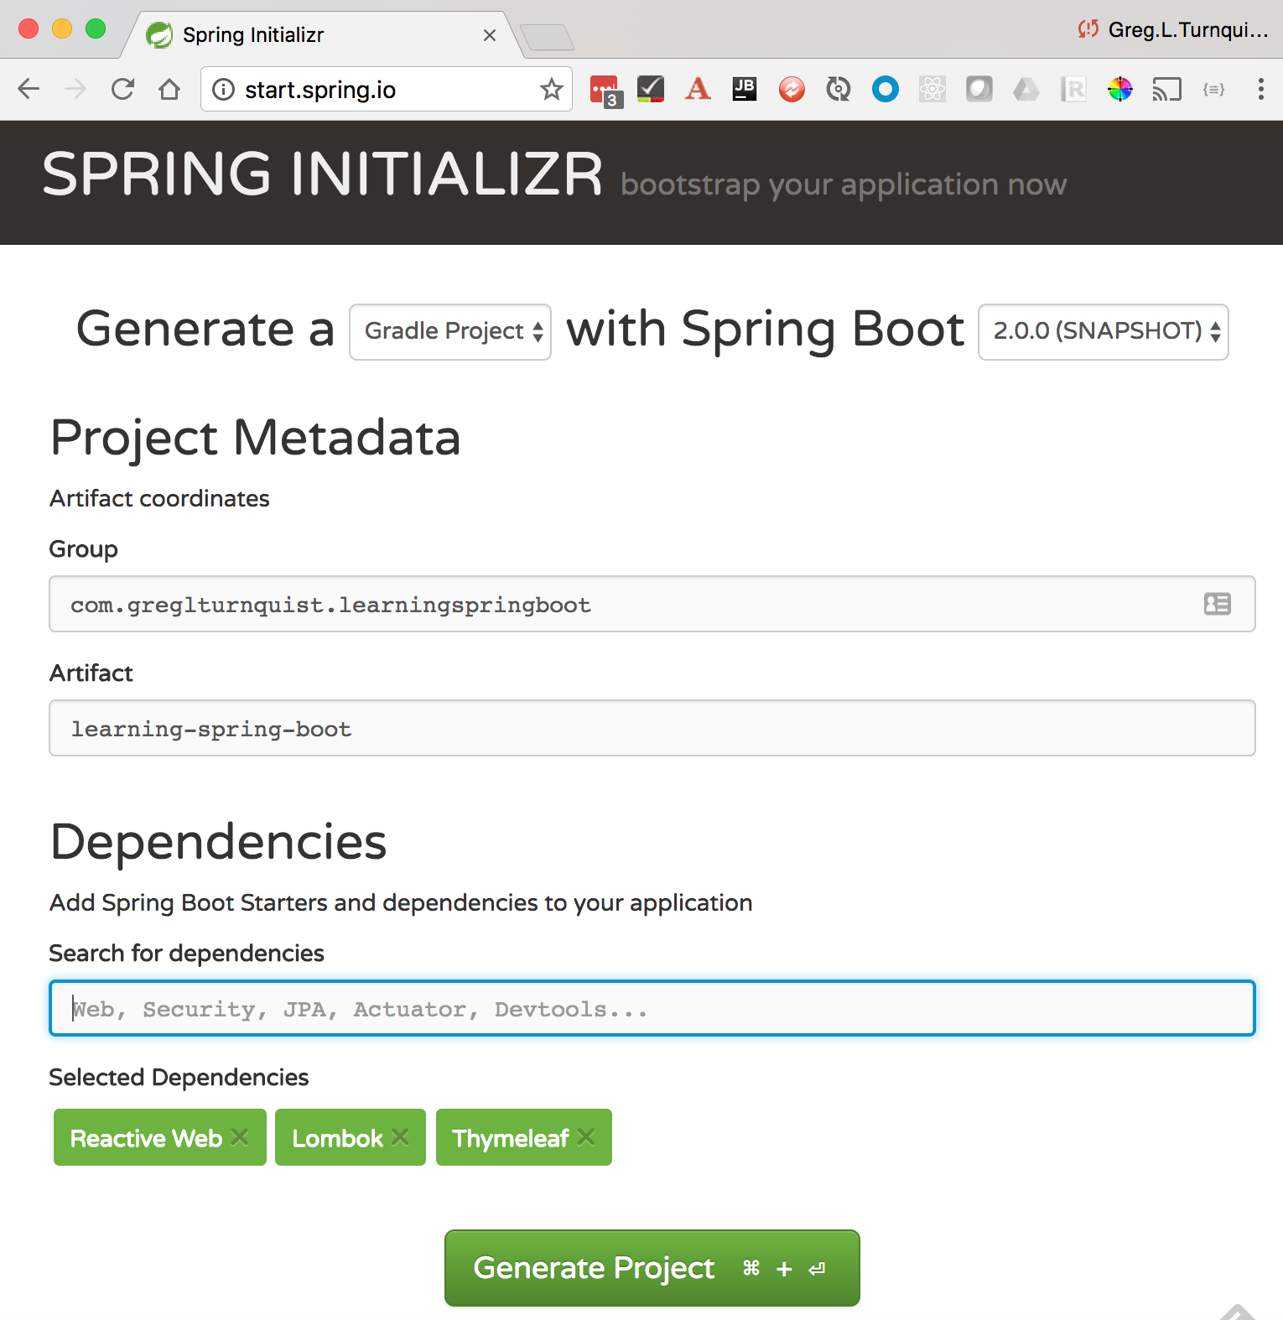Click the gray rotating arrows extension
The height and width of the screenshot is (1320, 1283).
pyautogui.click(x=839, y=89)
